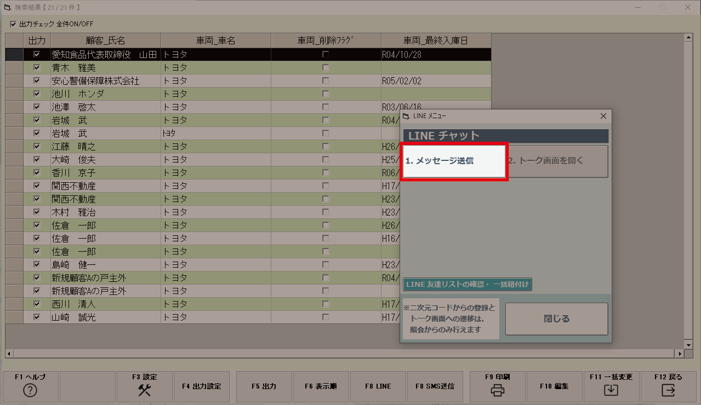
Task: Select customer 木村 雅治
Action: click(x=106, y=212)
